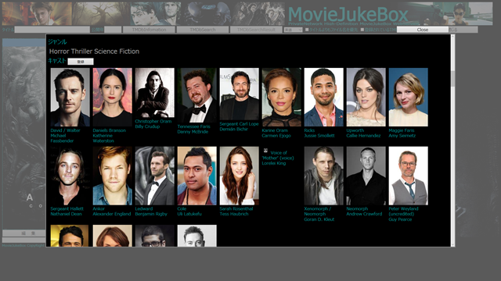Click the Close button above the cast popup
The height and width of the screenshot is (281, 501).
click(x=423, y=30)
